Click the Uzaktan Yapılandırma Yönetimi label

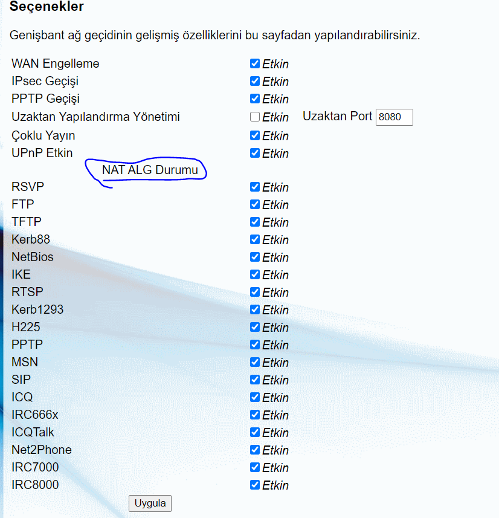click(95, 117)
